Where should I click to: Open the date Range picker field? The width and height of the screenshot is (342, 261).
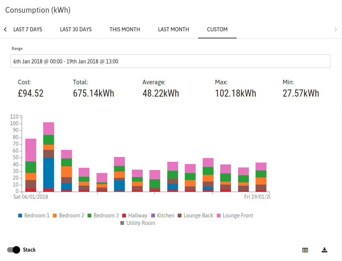pyautogui.click(x=170, y=61)
